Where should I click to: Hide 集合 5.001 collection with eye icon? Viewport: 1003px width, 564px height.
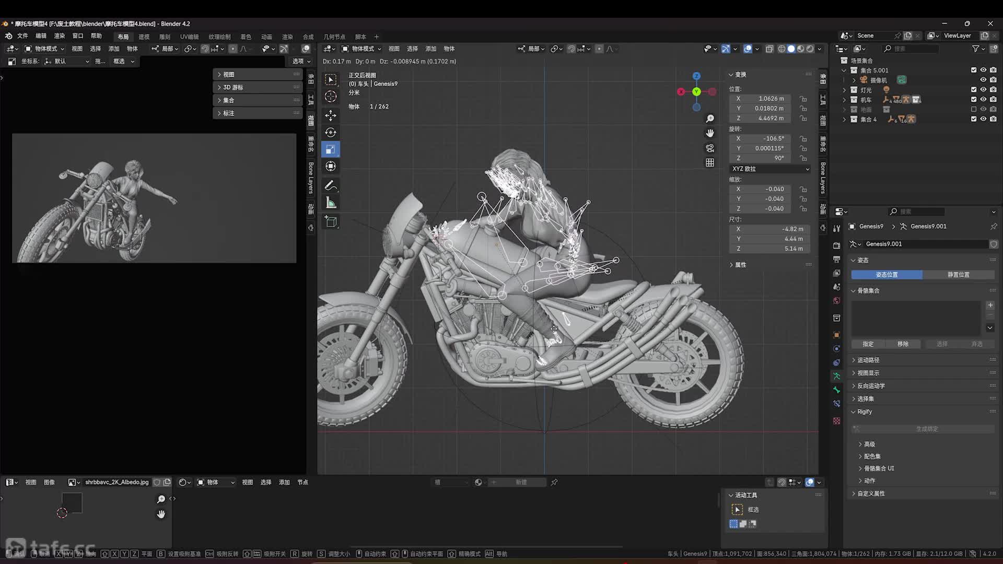(983, 70)
